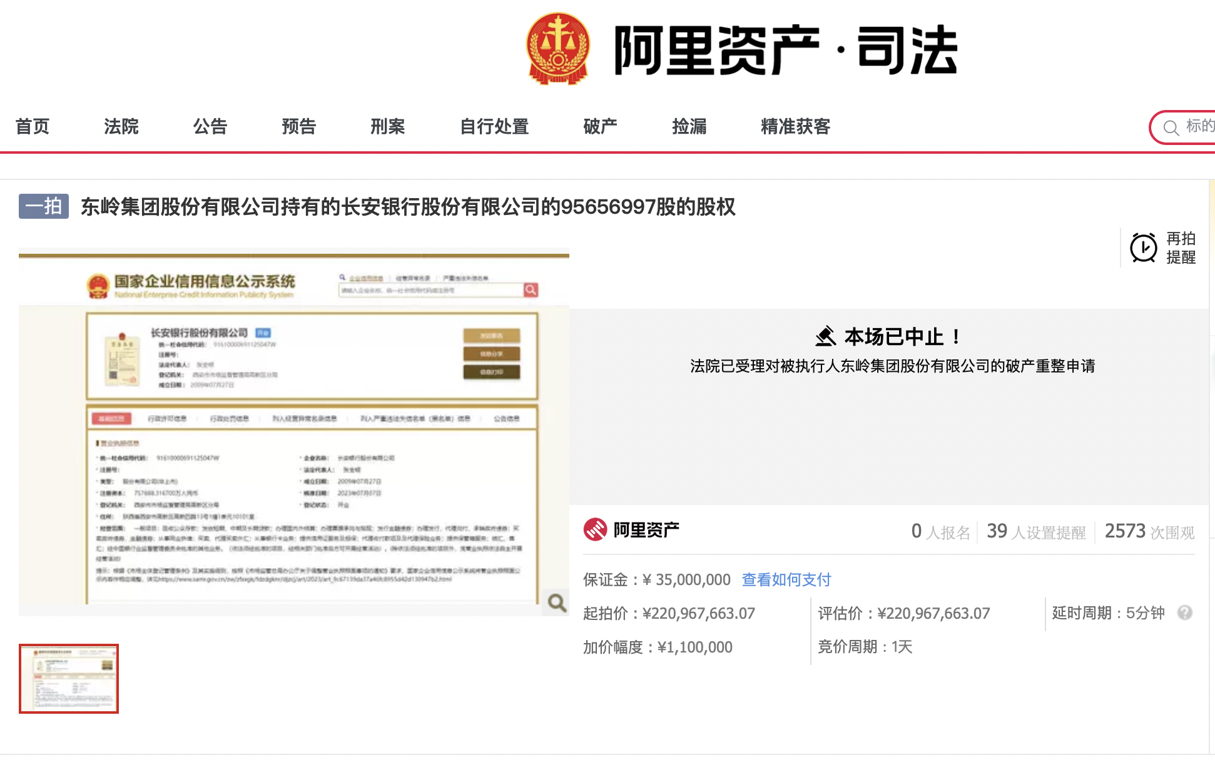Open the 首页 nav item
The width and height of the screenshot is (1215, 760).
[33, 126]
